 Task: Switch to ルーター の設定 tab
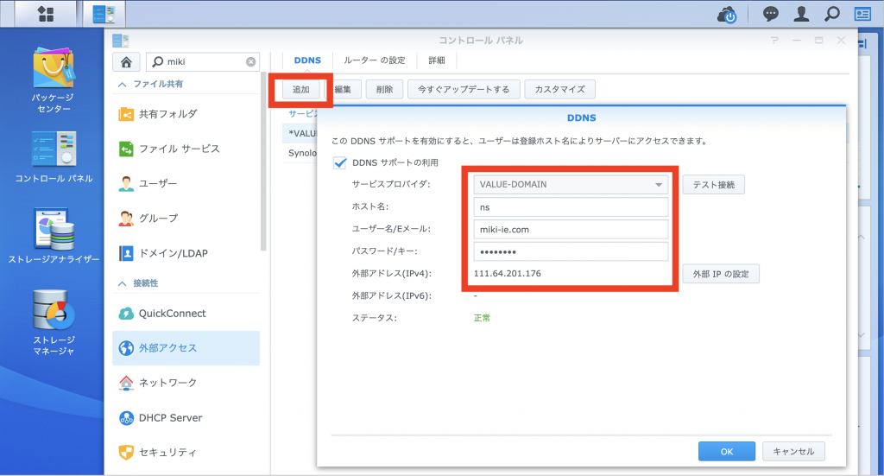374,60
